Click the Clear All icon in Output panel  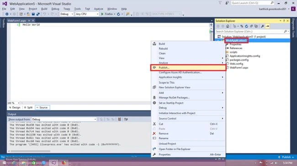coord(119,119)
